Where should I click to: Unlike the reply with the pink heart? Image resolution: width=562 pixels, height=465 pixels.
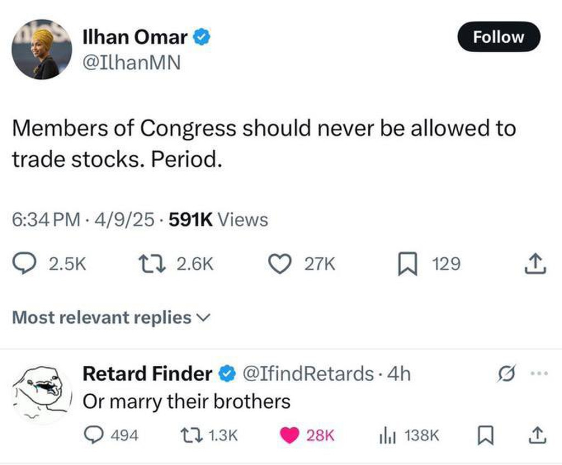pyautogui.click(x=289, y=435)
